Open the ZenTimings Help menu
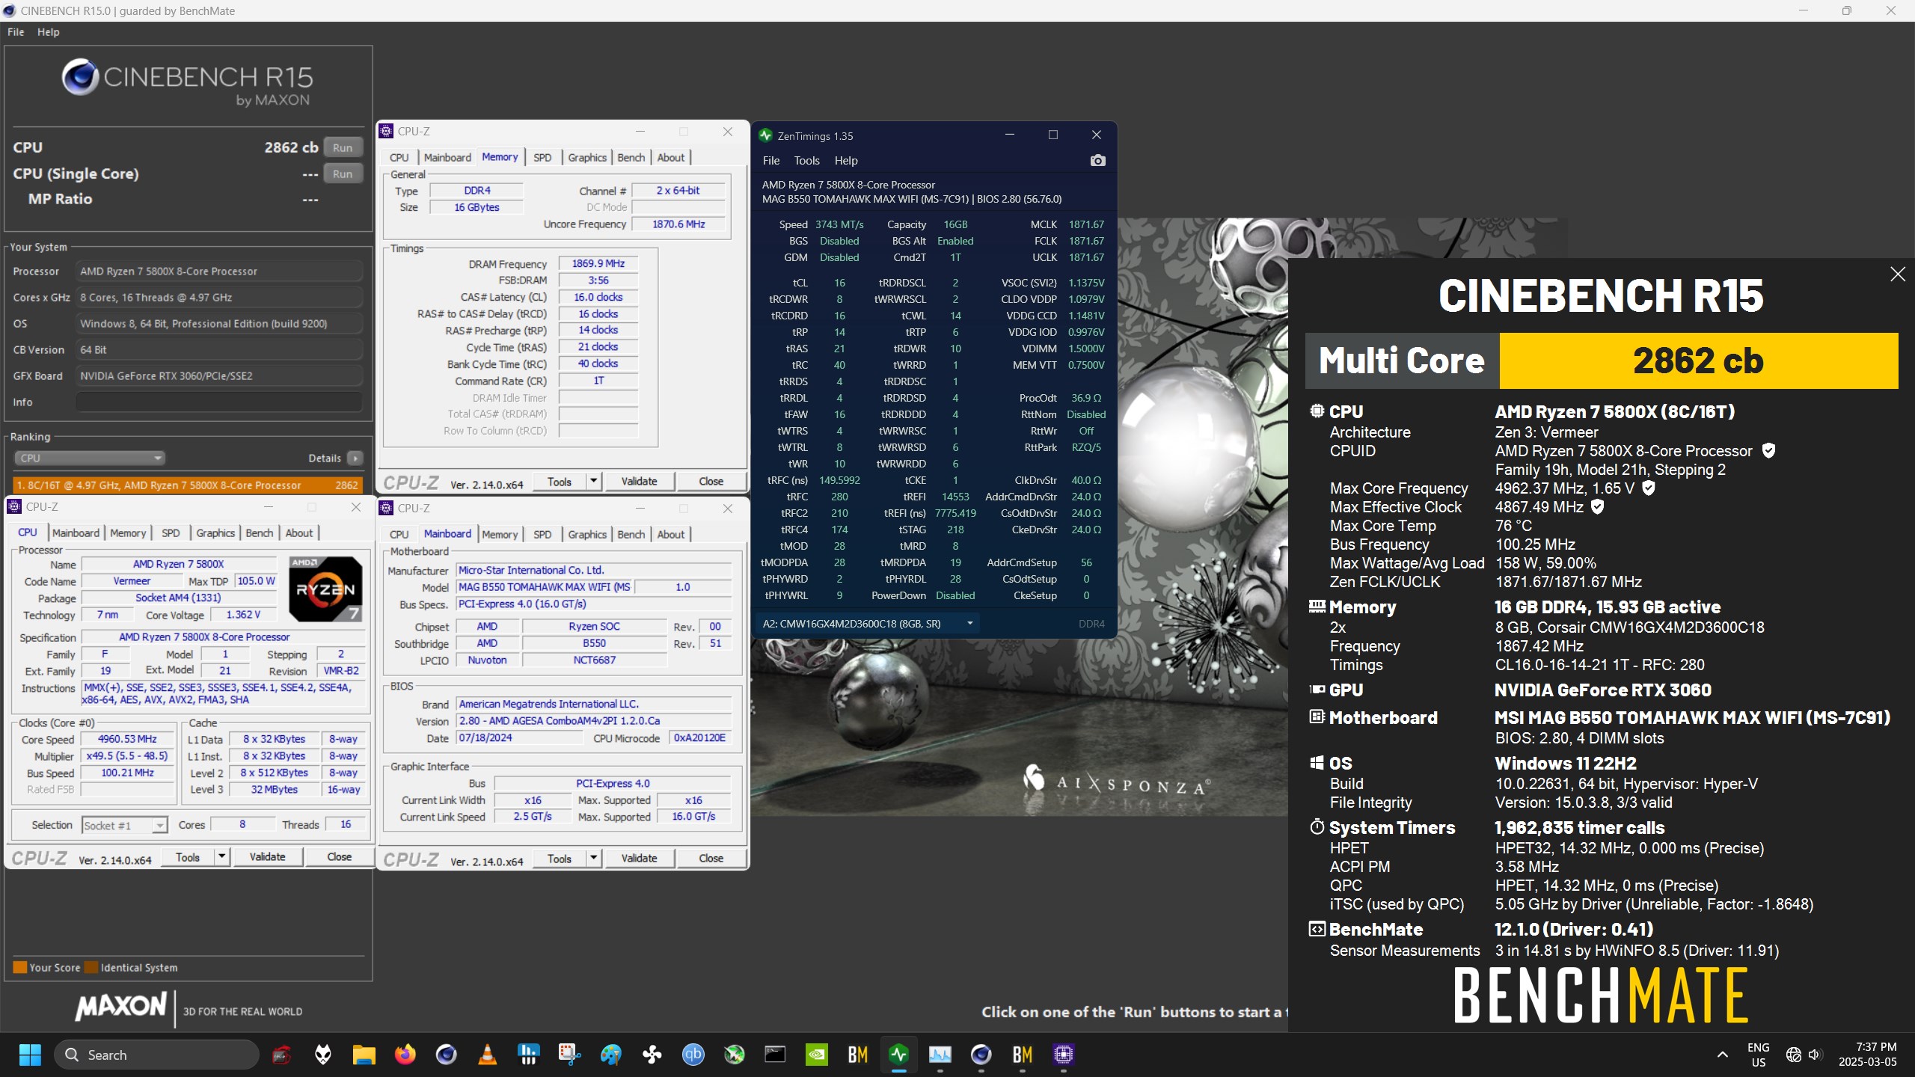1915x1077 pixels. tap(846, 160)
